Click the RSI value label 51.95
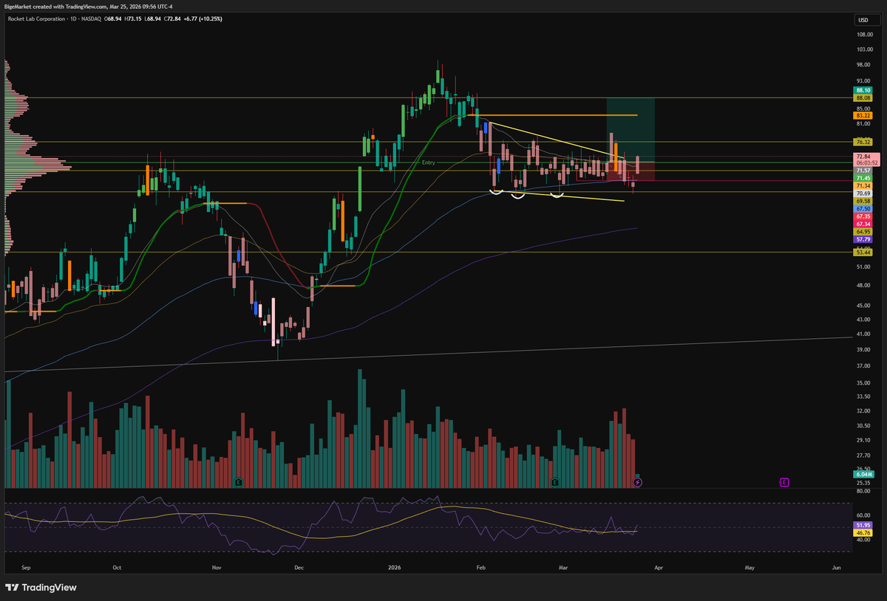 tap(863, 524)
